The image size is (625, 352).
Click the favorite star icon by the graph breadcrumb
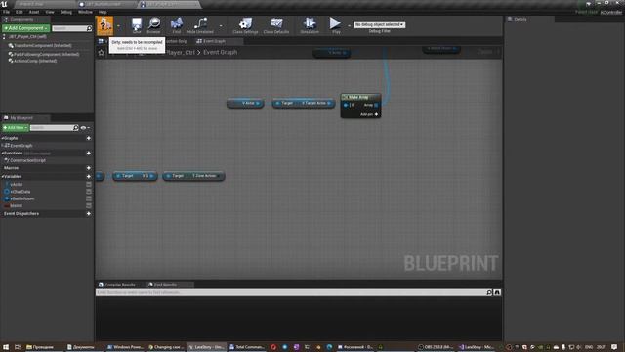tap(102, 52)
